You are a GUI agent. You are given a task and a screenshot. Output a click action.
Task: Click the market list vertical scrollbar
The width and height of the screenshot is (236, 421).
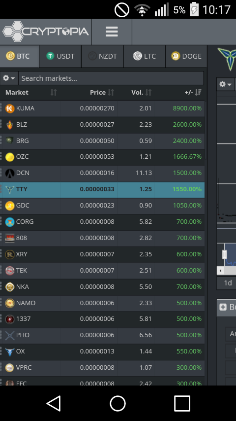[206, 130]
